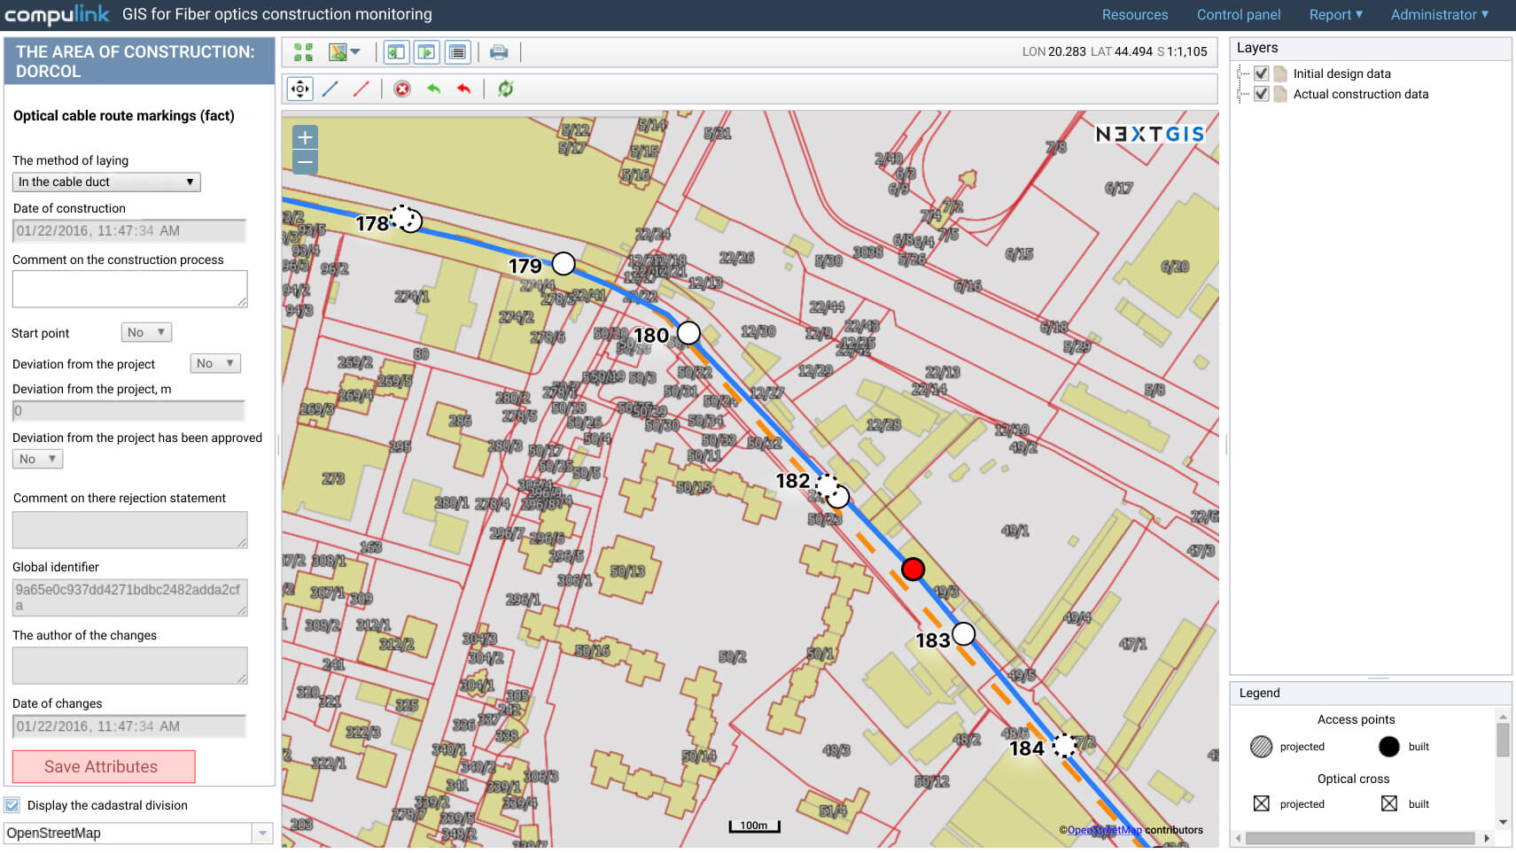Redo the last map edit

pos(463,89)
